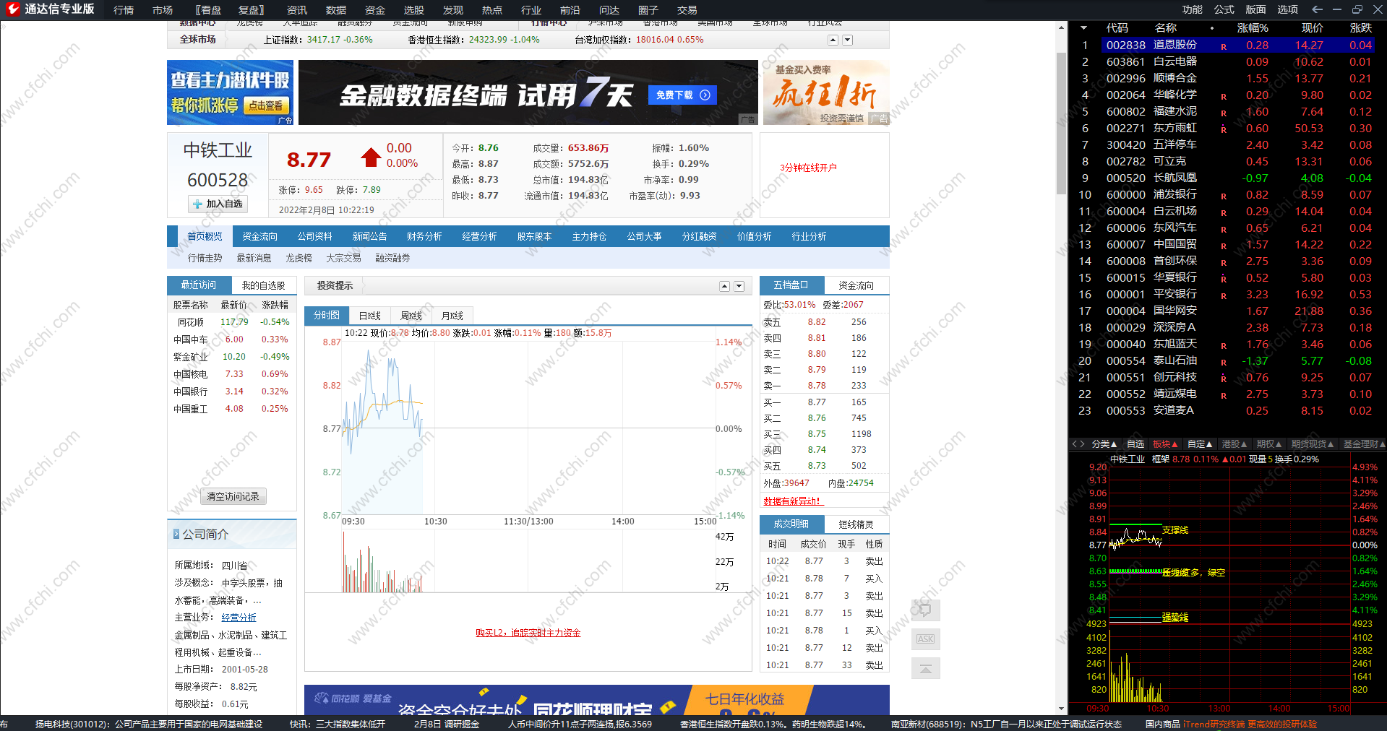Image resolution: width=1387 pixels, height=731 pixels.
Task: Open the 资讯 menu
Action: (297, 10)
